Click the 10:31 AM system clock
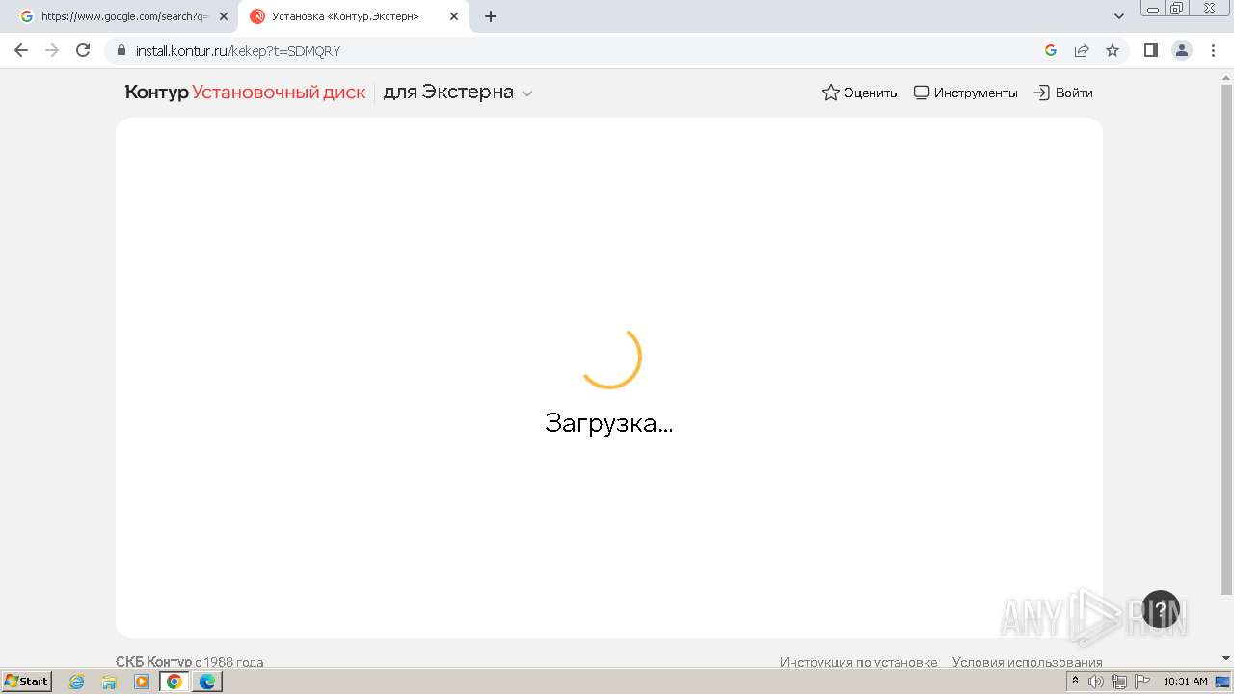The height and width of the screenshot is (694, 1234). point(1185,681)
